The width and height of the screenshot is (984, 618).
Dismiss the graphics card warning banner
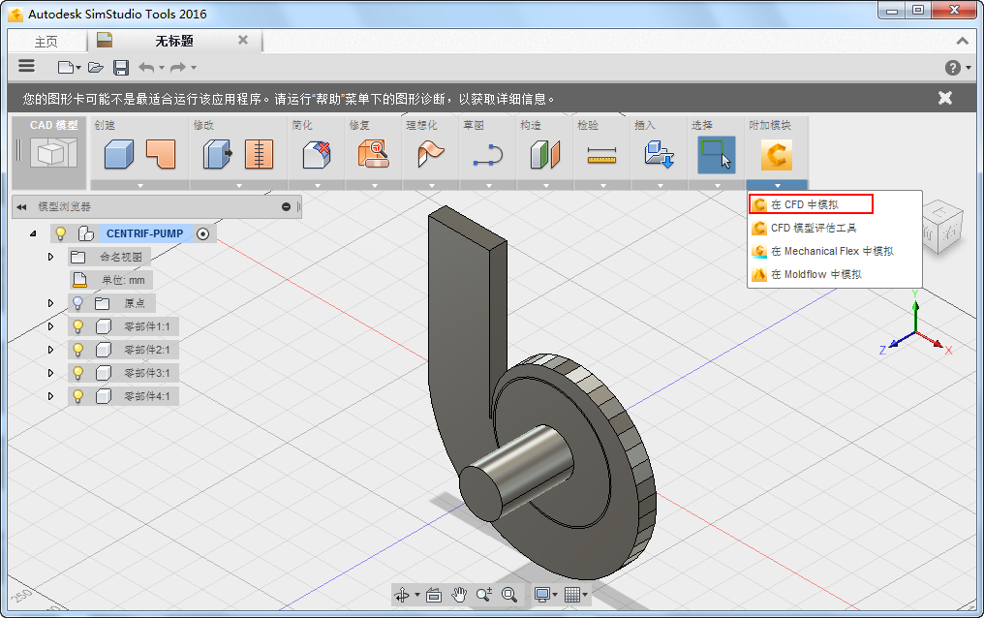(944, 99)
